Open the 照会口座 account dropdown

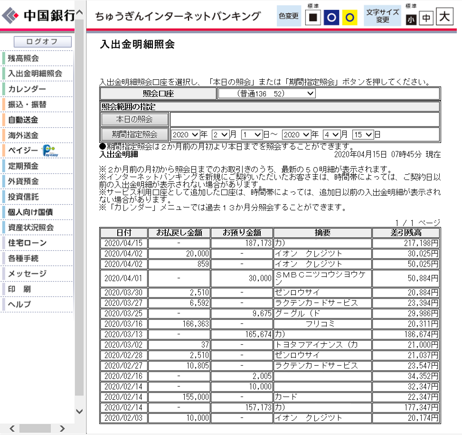pos(267,94)
